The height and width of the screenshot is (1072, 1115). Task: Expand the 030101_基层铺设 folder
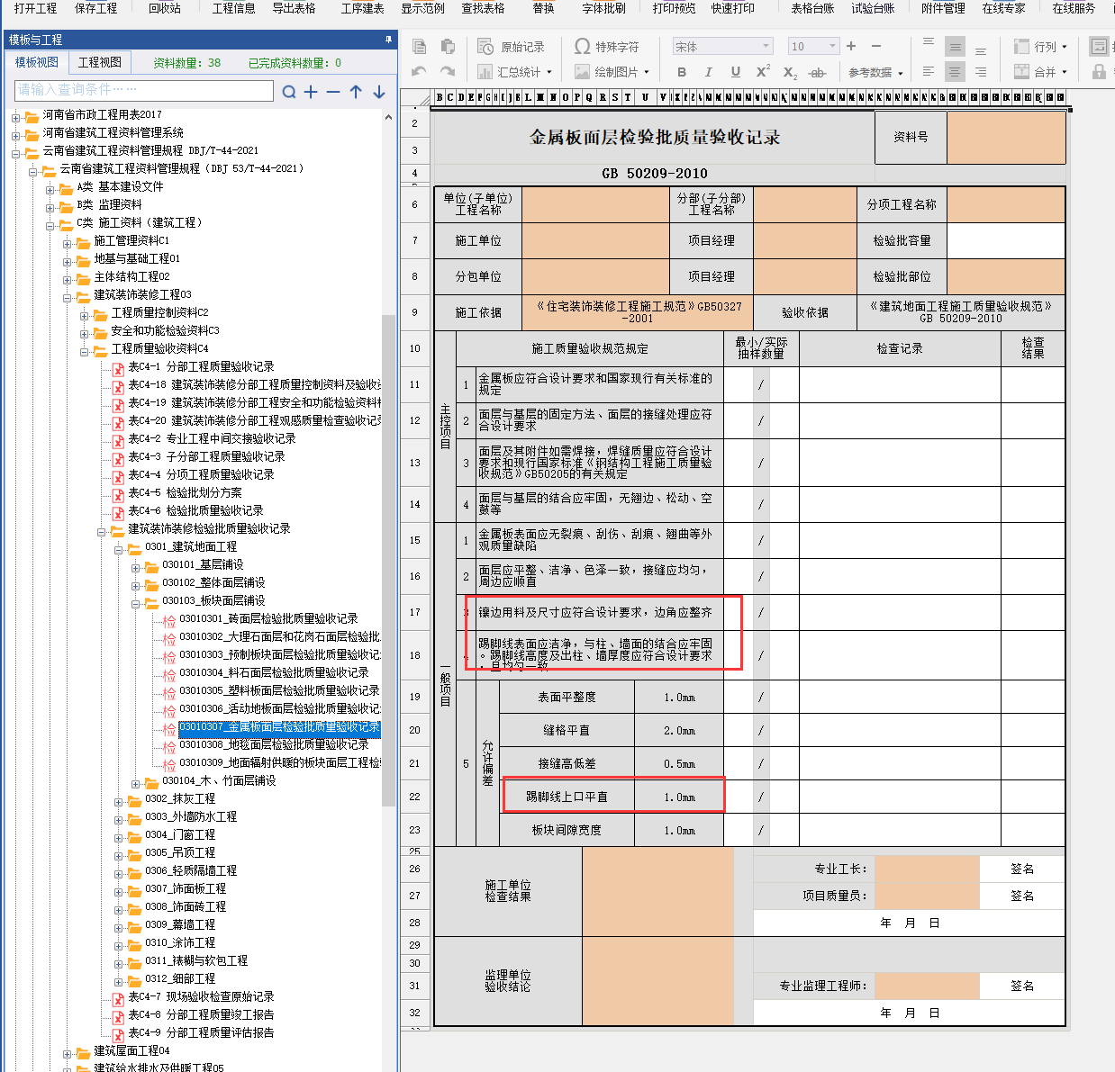click(x=135, y=567)
